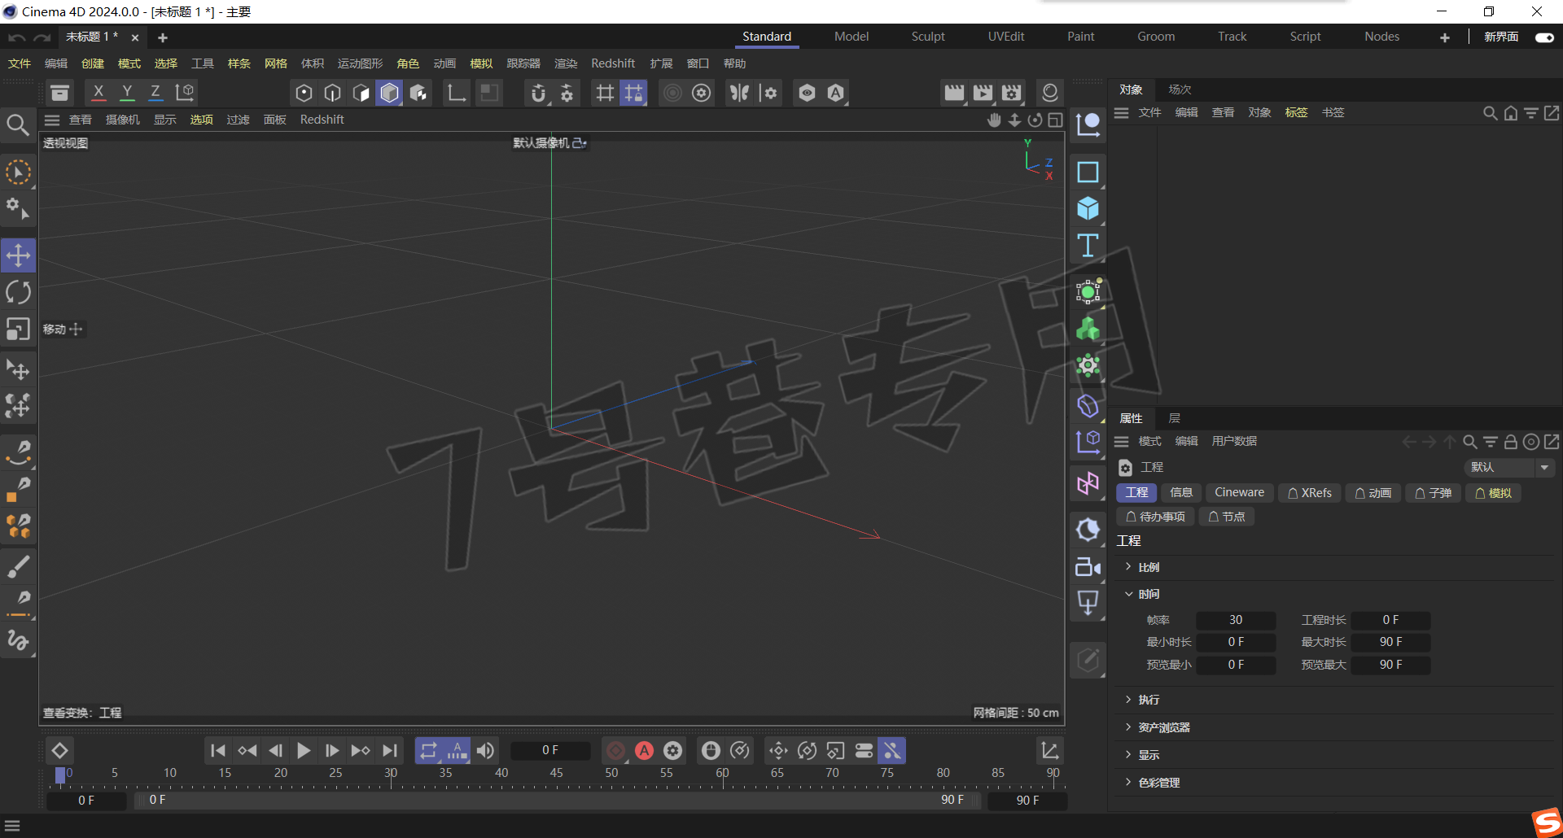The height and width of the screenshot is (838, 1563).
Task: Toggle workplane grid snapping icon
Action: click(x=633, y=93)
